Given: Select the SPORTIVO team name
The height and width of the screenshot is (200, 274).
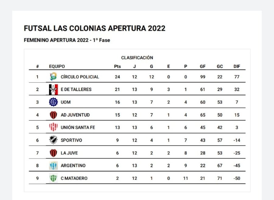Looking at the screenshot, I should point(71,141).
